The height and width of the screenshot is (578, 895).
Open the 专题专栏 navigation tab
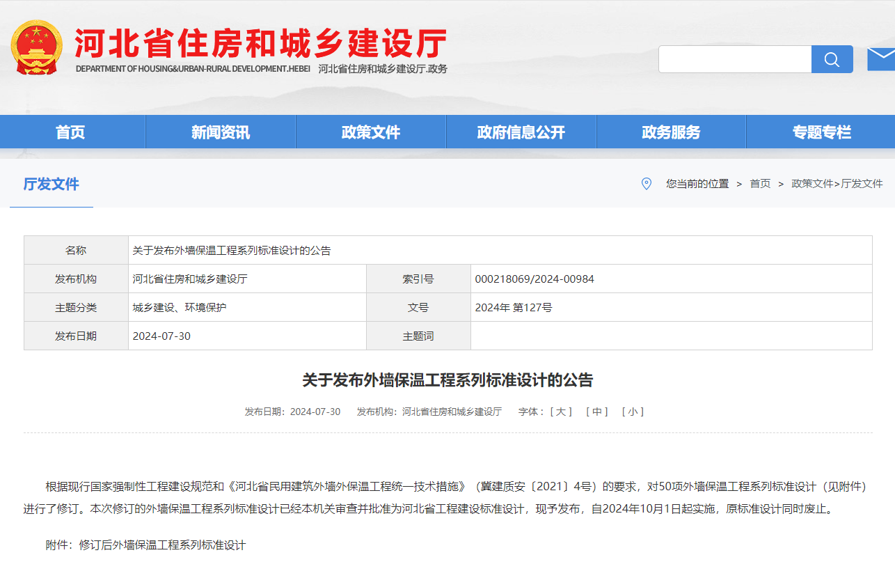tap(821, 132)
